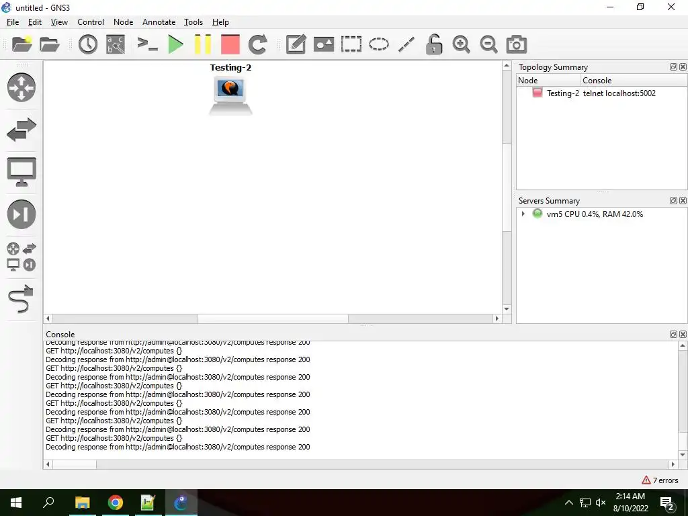Float the Topology Summary panel
Image resolution: width=688 pixels, height=516 pixels.
(673, 67)
